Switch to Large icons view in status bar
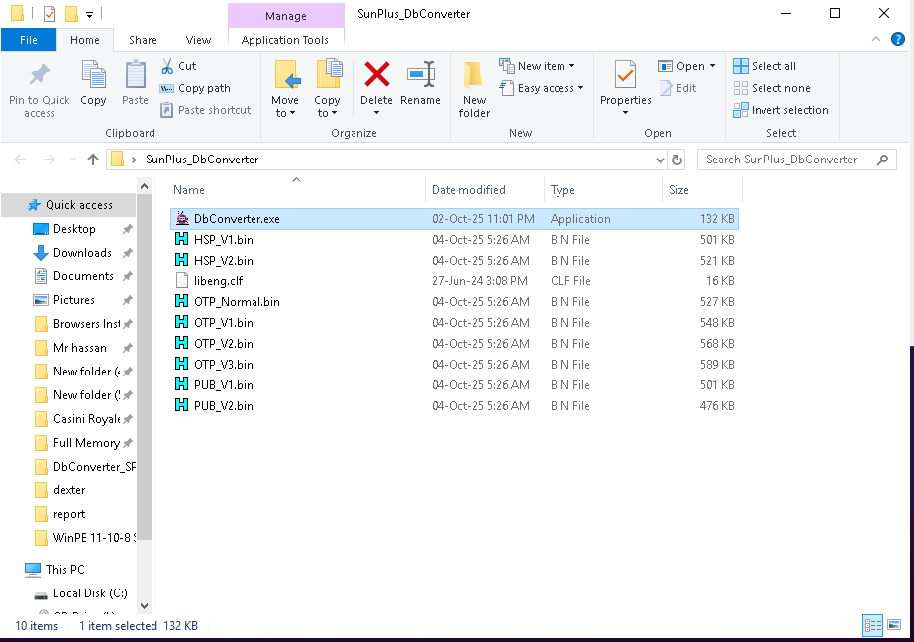This screenshot has width=914, height=642. pos(894,626)
